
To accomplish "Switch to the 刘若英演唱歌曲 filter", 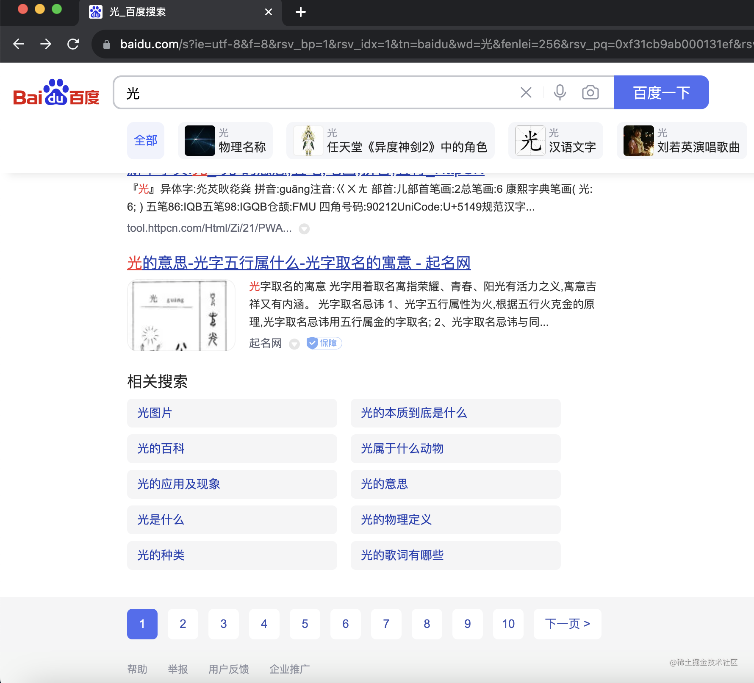I will click(681, 141).
